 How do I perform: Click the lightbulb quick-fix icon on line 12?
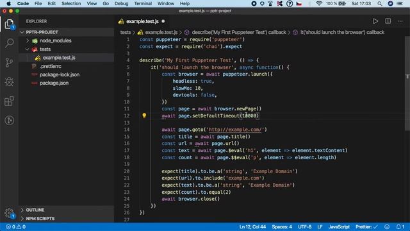[x=144, y=116]
